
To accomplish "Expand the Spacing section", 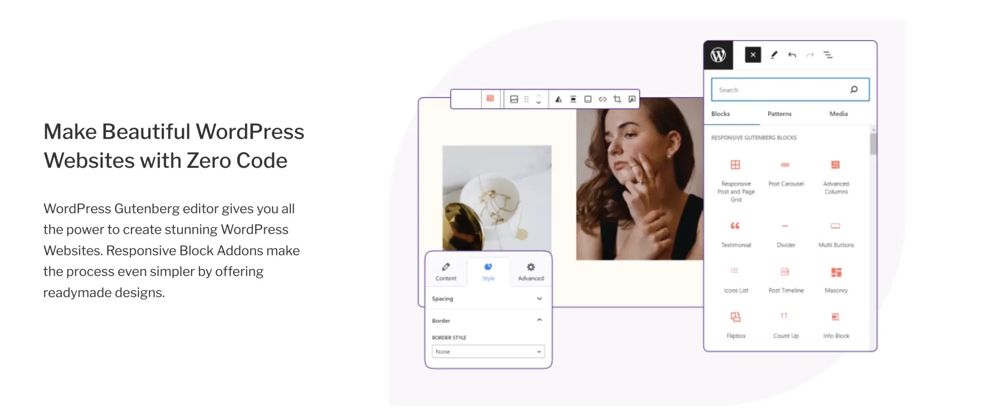I will [539, 298].
